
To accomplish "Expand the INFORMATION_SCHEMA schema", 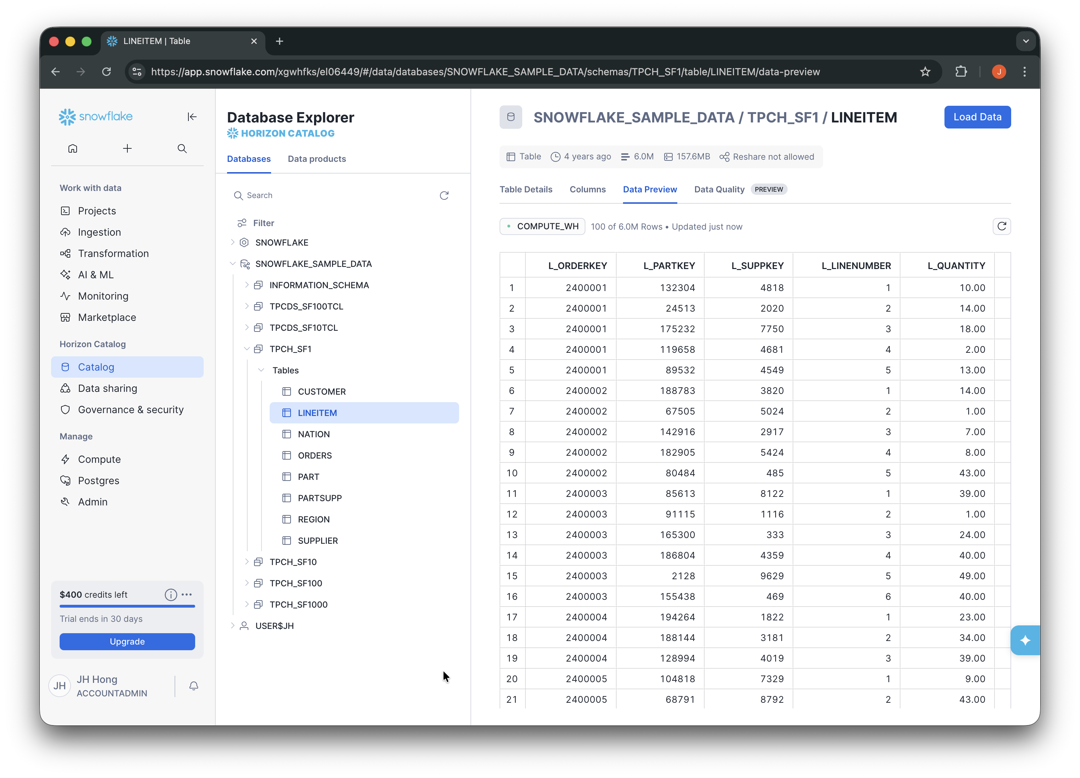I will pyautogui.click(x=247, y=285).
